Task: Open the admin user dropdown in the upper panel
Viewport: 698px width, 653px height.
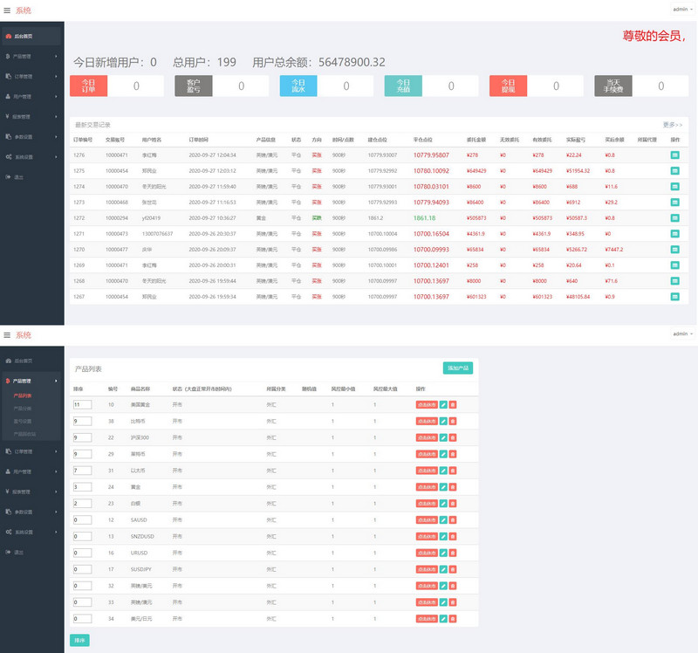Action: (x=682, y=10)
